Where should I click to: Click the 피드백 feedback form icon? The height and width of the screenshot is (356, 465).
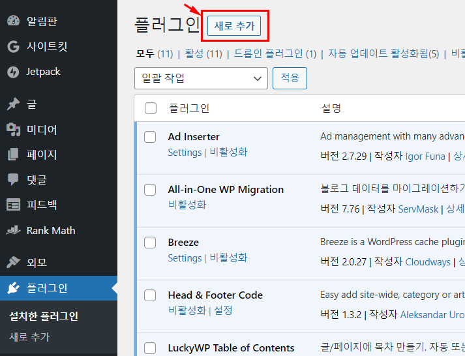[13, 205]
